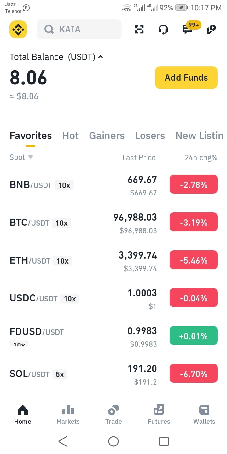Viewport: 227px width, 454px height.
Task: Focus the KAIA search field
Action: (79, 29)
